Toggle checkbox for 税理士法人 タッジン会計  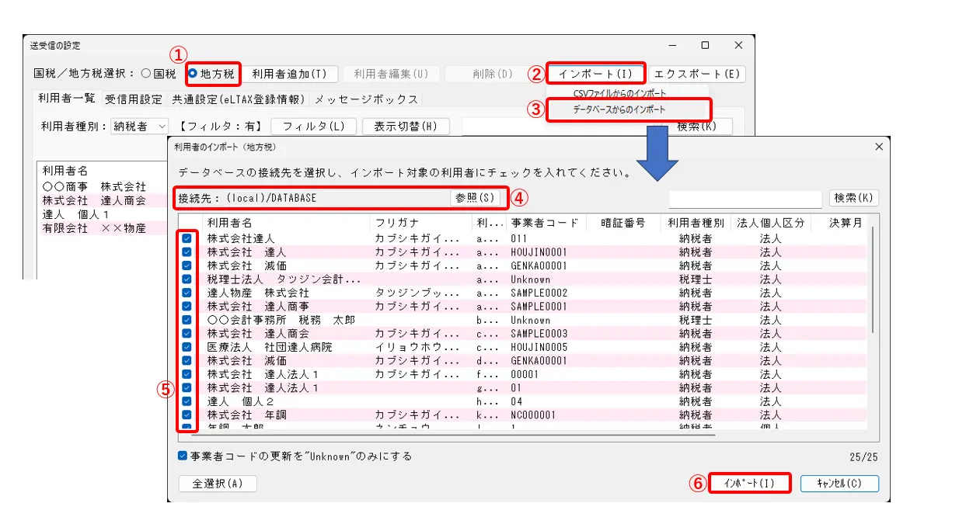(187, 279)
